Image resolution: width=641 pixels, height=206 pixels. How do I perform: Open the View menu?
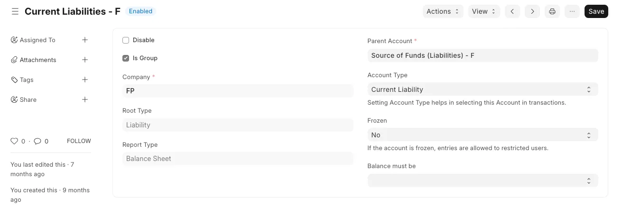[483, 11]
